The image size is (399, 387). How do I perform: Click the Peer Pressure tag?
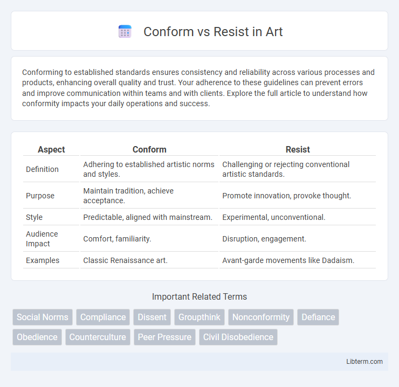(x=164, y=337)
